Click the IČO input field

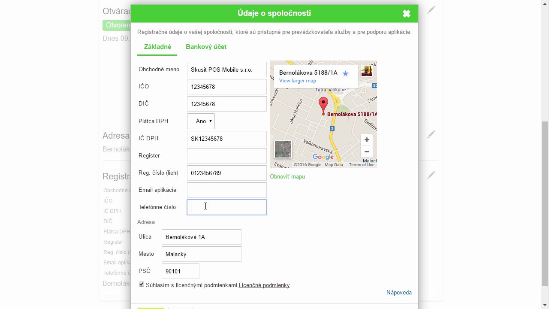[226, 87]
